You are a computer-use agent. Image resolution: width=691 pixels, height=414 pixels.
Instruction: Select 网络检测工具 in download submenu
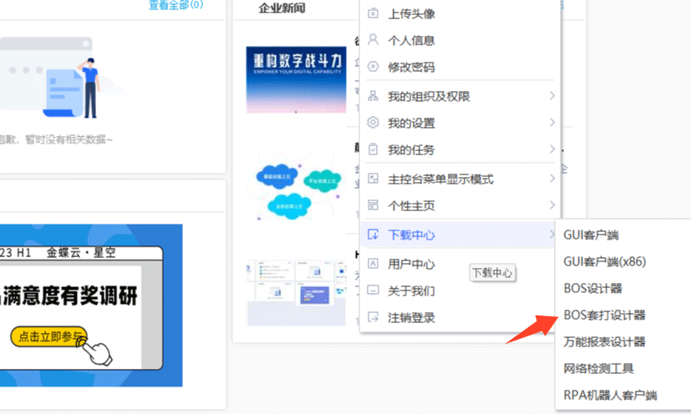(598, 369)
